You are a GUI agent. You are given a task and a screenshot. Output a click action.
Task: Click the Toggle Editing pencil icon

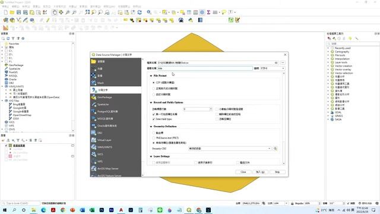pyautogui.click(x=48, y=20)
